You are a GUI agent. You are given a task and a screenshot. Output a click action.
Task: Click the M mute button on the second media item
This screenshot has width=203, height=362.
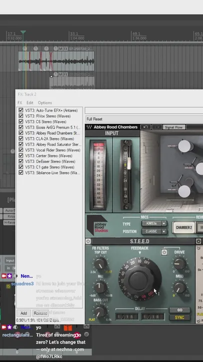point(61,74)
